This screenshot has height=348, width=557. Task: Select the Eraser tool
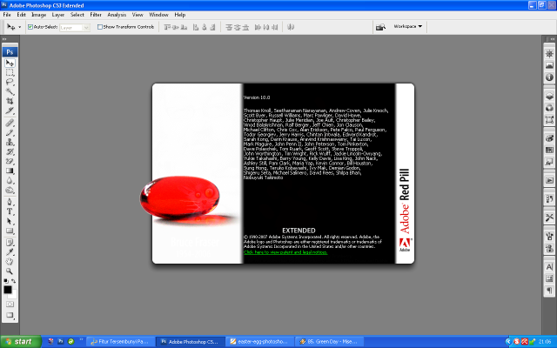point(10,161)
